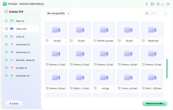Open the Babala.mp4 video thumbnail

coord(152,30)
